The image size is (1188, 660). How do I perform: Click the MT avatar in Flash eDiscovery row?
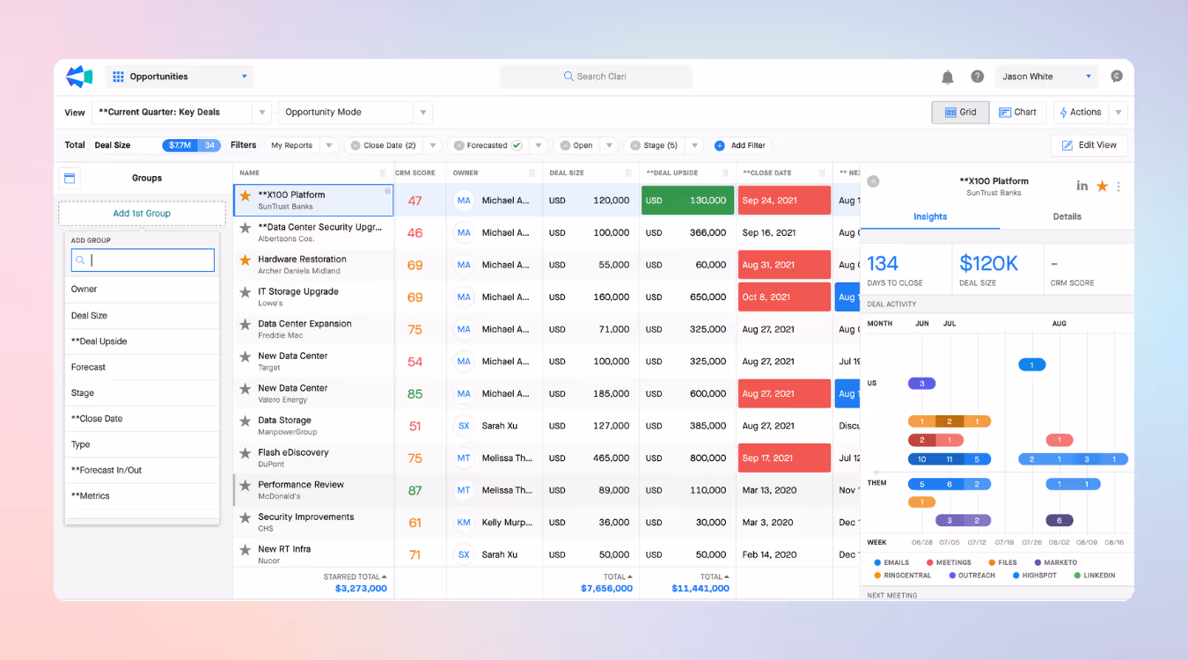[x=464, y=458]
